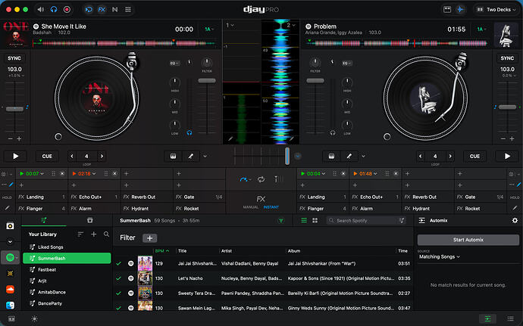523x326 pixels.
Task: Open the 1A key dropdown on deck 2
Action: [x=481, y=29]
